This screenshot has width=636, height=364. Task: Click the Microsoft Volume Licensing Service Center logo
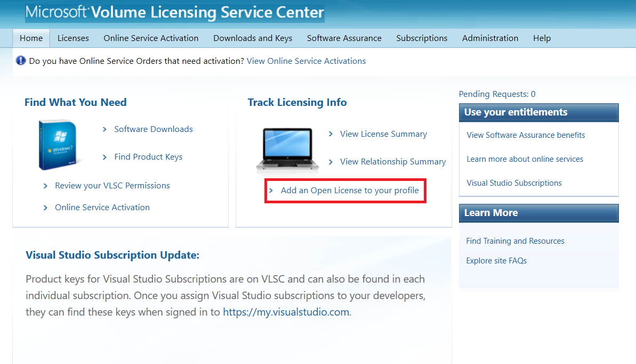175,13
